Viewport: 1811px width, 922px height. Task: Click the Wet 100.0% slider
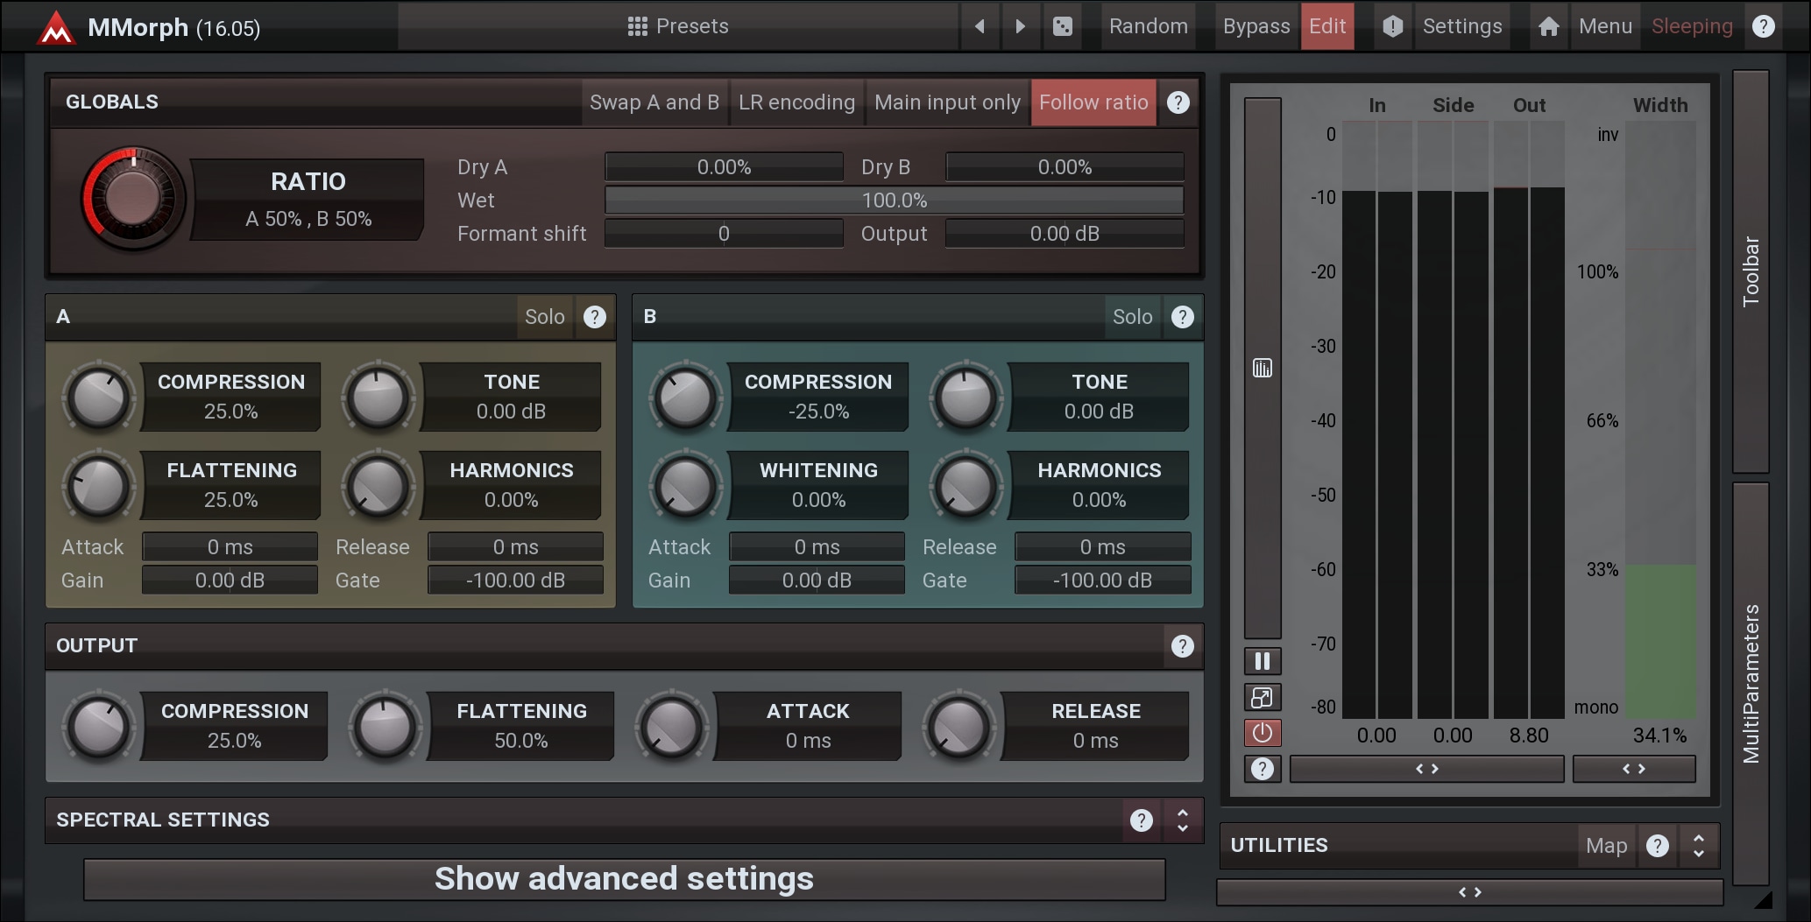click(x=894, y=201)
